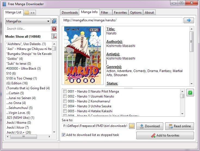Click the Download button
This screenshot has height=151, width=200.
pyautogui.click(x=150, y=126)
